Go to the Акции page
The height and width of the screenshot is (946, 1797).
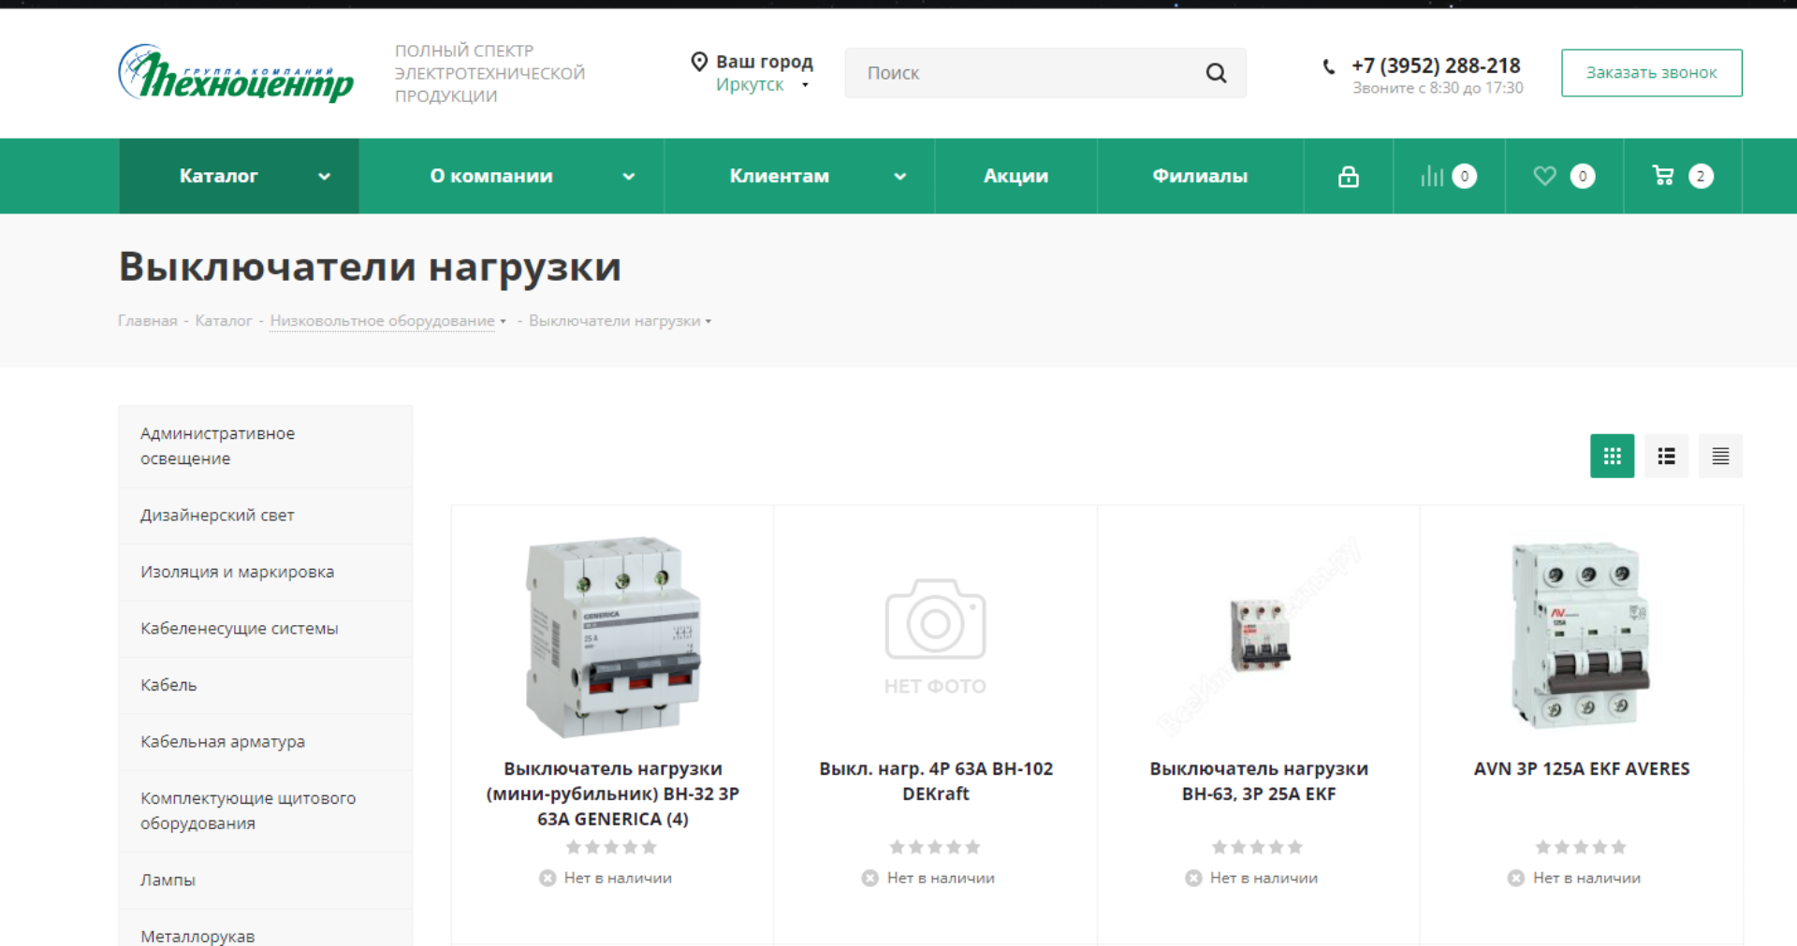(1015, 176)
